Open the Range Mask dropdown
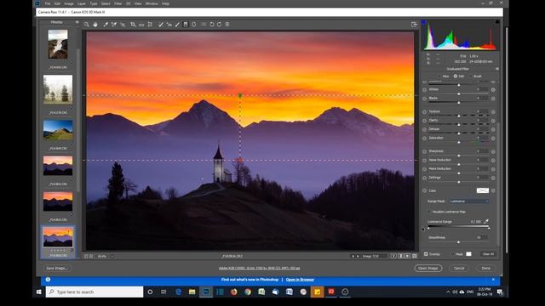This screenshot has height=306, width=545. [x=469, y=201]
